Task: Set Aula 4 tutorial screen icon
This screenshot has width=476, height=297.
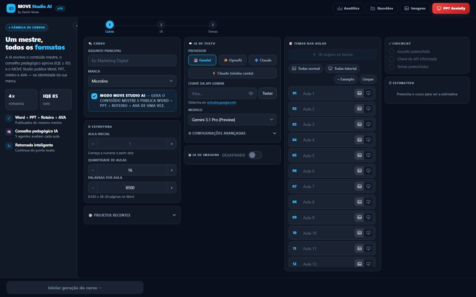Action: pyautogui.click(x=368, y=140)
